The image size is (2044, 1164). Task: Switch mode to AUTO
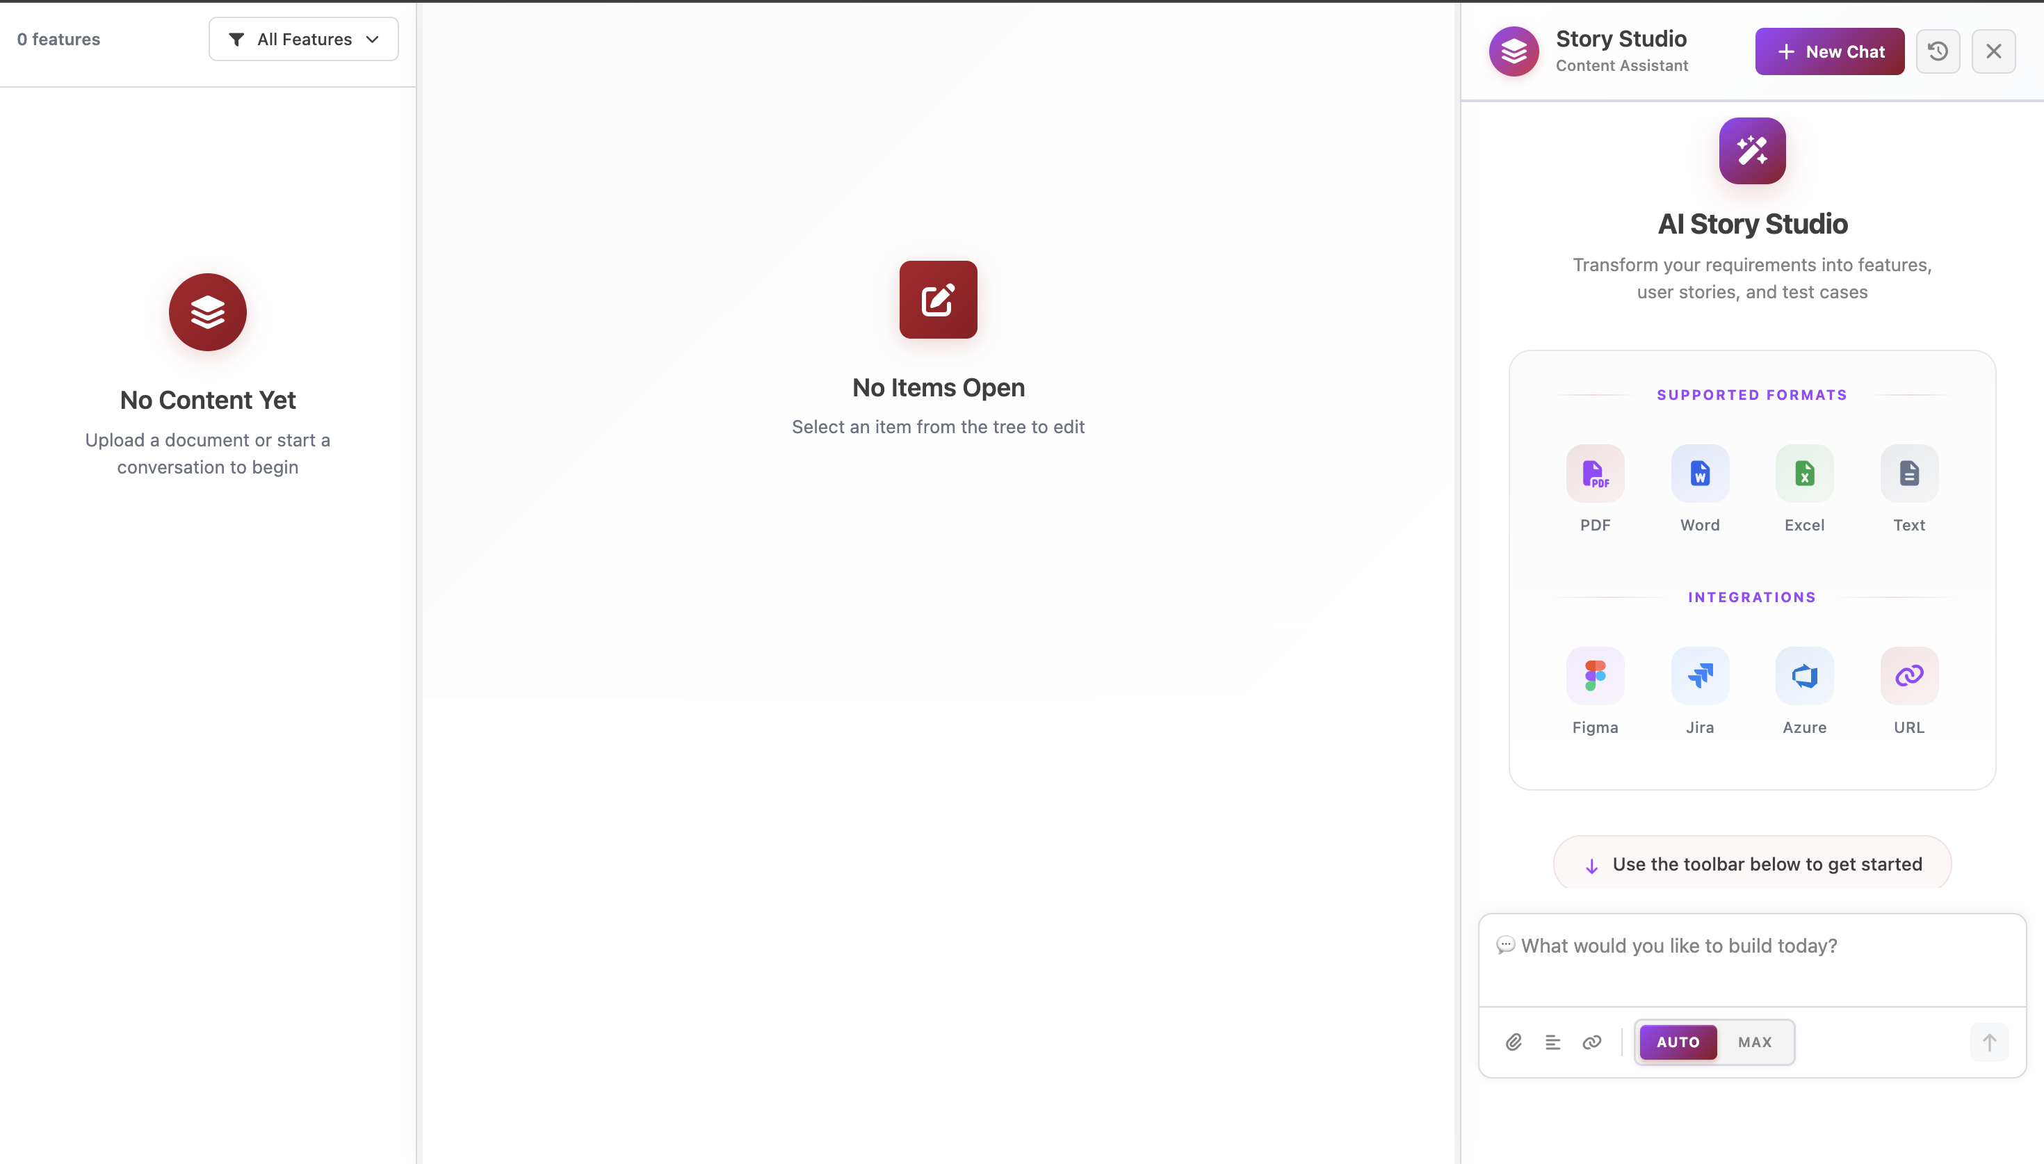[1678, 1042]
